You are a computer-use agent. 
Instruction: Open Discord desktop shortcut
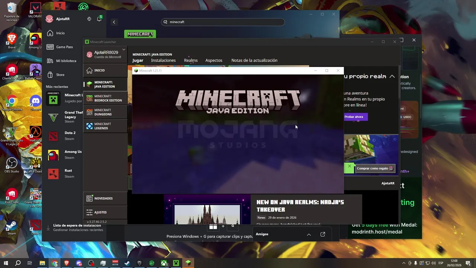point(35,103)
